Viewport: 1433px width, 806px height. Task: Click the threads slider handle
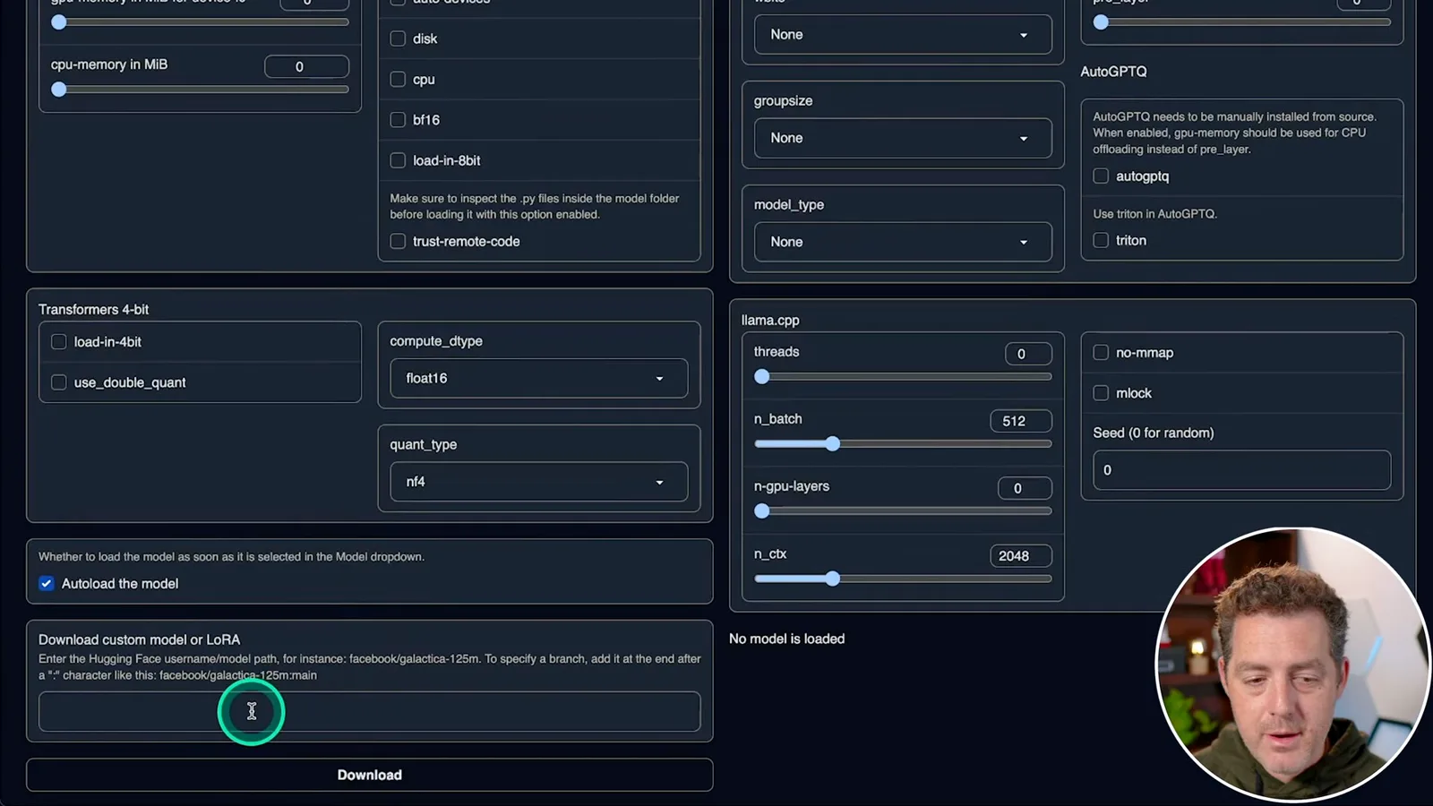pyautogui.click(x=762, y=377)
